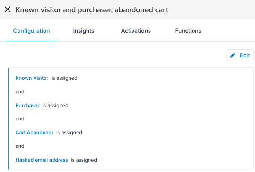255x172 pixels.
Task: Open the Insights tab
Action: tap(84, 31)
